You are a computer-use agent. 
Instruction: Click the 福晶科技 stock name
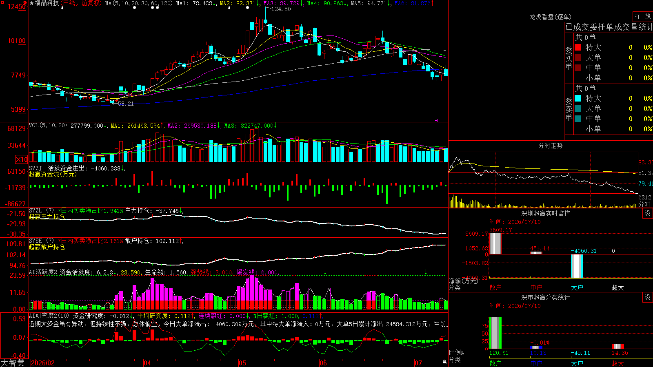(47, 3)
